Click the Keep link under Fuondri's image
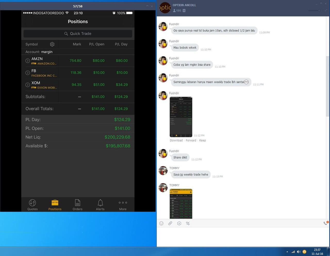The height and width of the screenshot is (256, 330). pyautogui.click(x=202, y=141)
